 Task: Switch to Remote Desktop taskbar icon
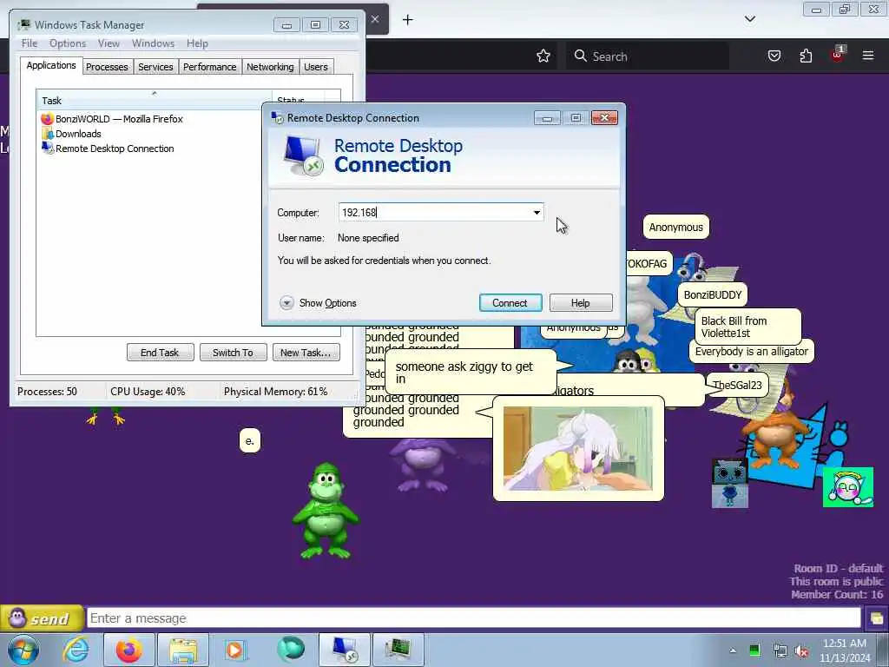pyautogui.click(x=344, y=650)
